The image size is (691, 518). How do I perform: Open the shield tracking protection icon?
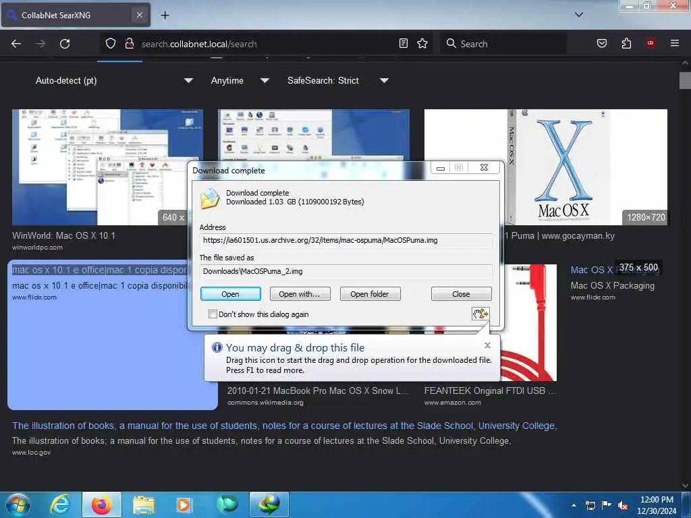[x=111, y=44]
